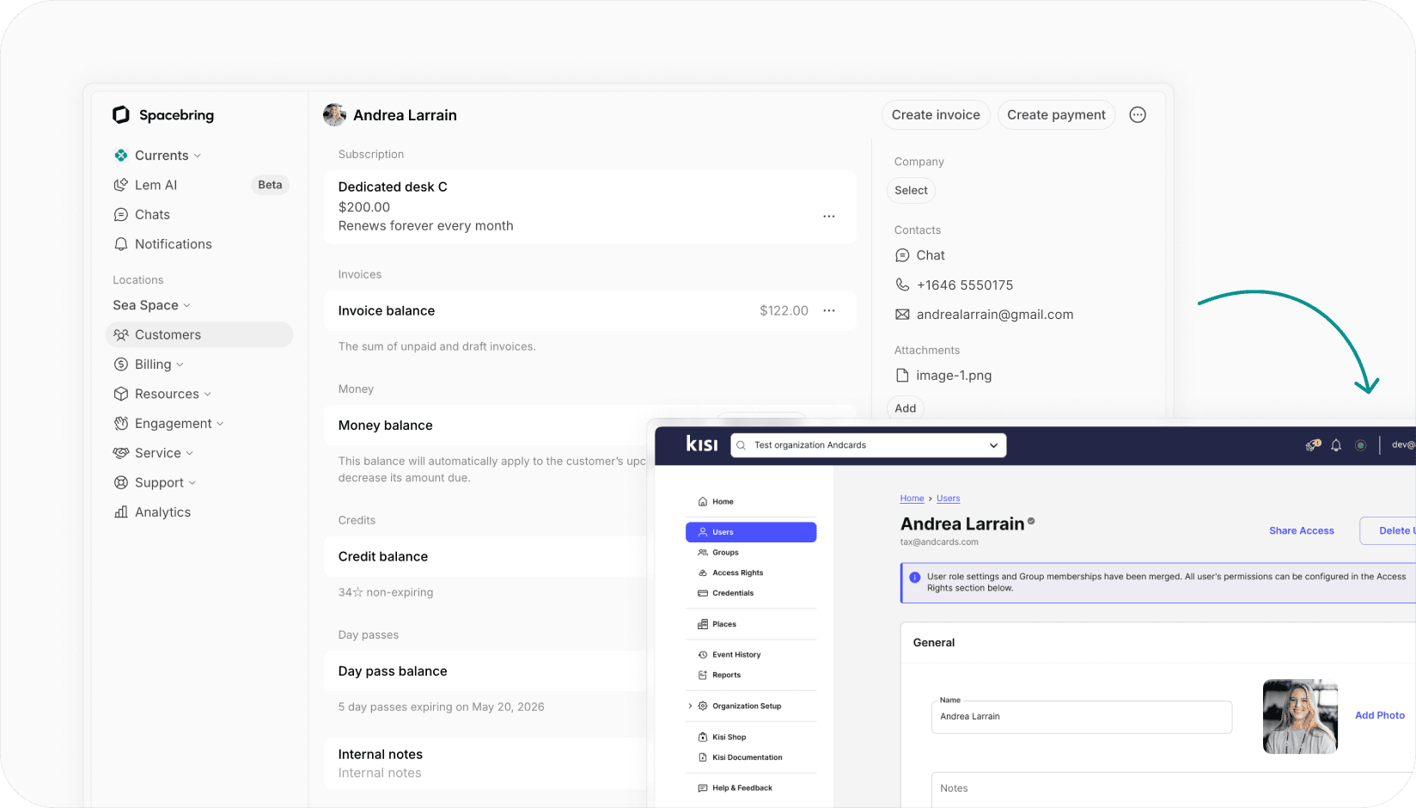The height and width of the screenshot is (808, 1416).
Task: Open Currents icon in the Spacebring sidebar
Action: (x=121, y=156)
